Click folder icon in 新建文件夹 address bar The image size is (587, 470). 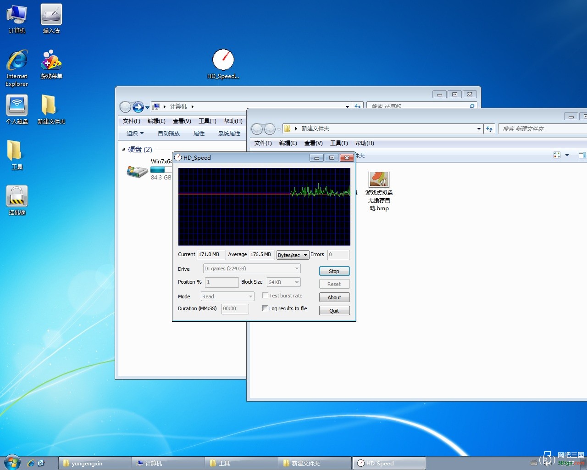287,129
